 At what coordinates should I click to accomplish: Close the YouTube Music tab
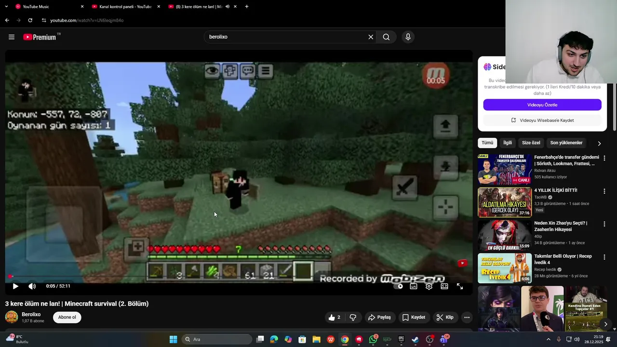tap(82, 7)
